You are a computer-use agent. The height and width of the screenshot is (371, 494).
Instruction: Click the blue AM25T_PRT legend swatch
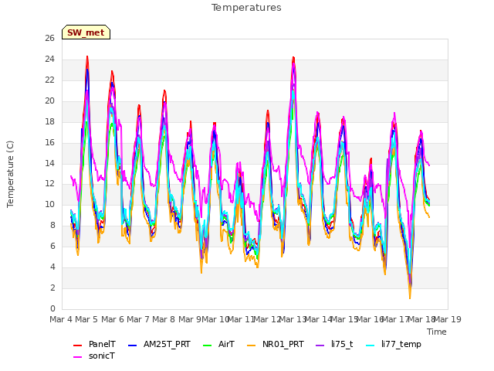tap(132, 345)
